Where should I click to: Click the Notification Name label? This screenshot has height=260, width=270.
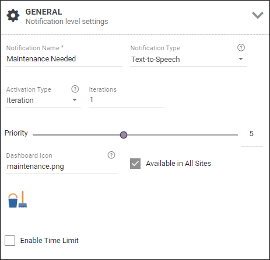click(x=35, y=48)
